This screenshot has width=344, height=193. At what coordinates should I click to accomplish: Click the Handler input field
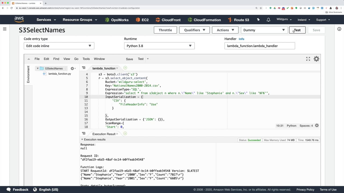(x=259, y=46)
